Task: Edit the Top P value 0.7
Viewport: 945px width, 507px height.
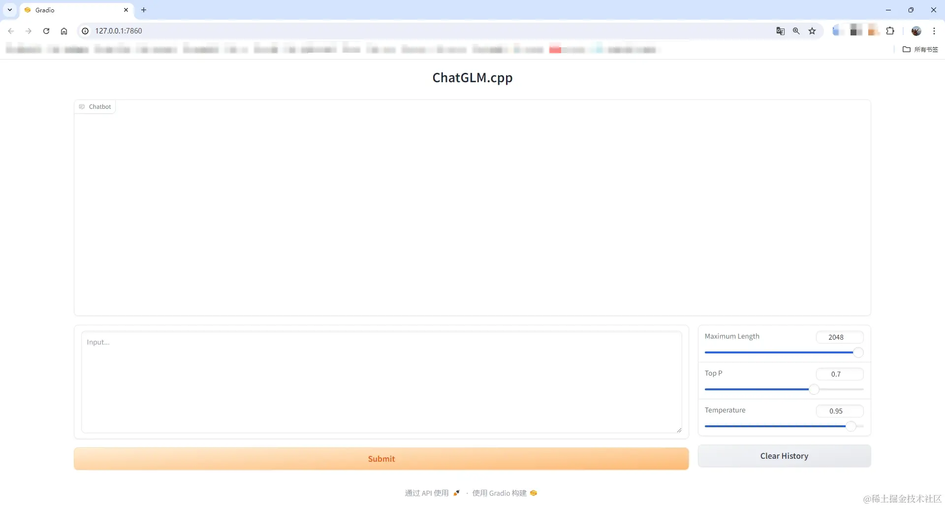Action: point(840,374)
